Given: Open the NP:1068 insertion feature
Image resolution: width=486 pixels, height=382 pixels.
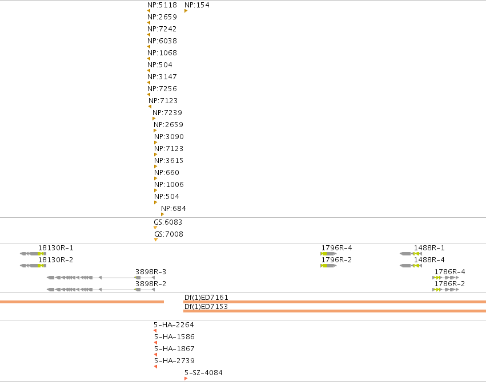Looking at the screenshot, I should click(x=162, y=53).
